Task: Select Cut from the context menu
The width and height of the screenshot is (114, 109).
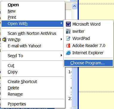Action: (11, 66)
